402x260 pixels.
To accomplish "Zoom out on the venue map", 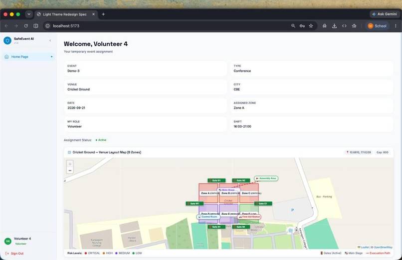I will pyautogui.click(x=70, y=171).
